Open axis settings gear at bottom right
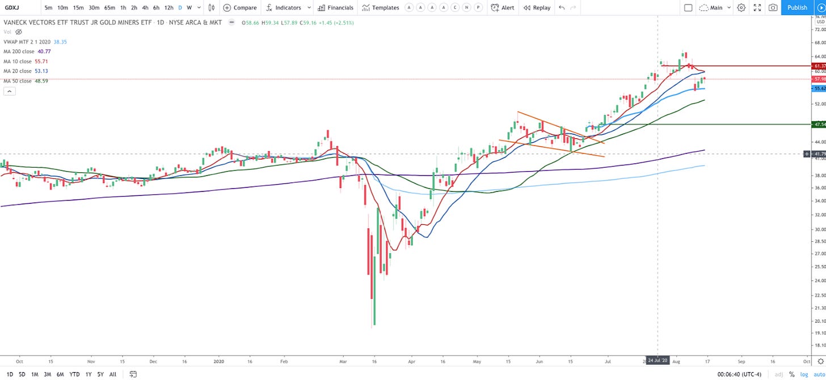 pos(820,360)
